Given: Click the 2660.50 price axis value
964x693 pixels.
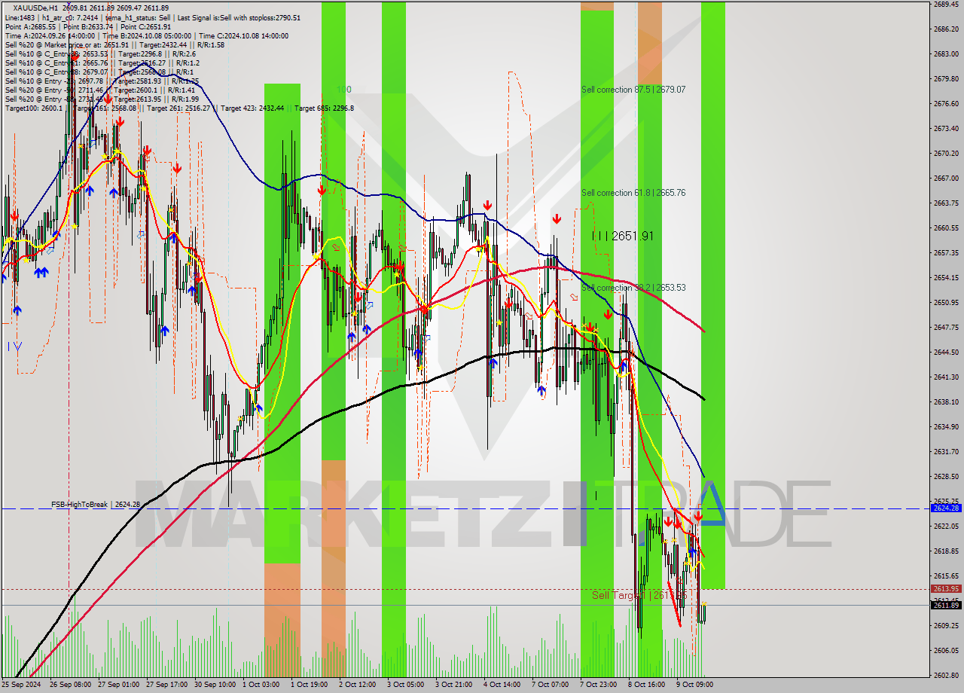Looking at the screenshot, I should 945,227.
